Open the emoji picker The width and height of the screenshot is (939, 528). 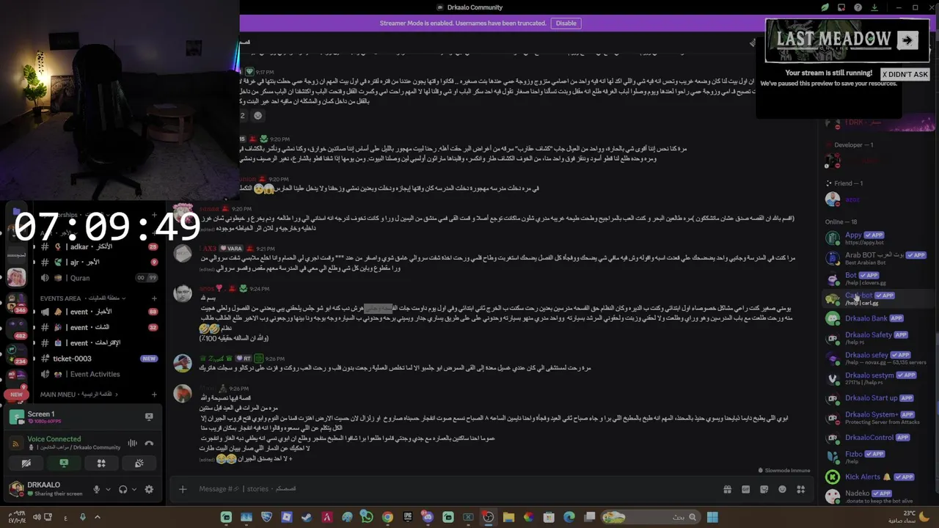pyautogui.click(x=782, y=489)
